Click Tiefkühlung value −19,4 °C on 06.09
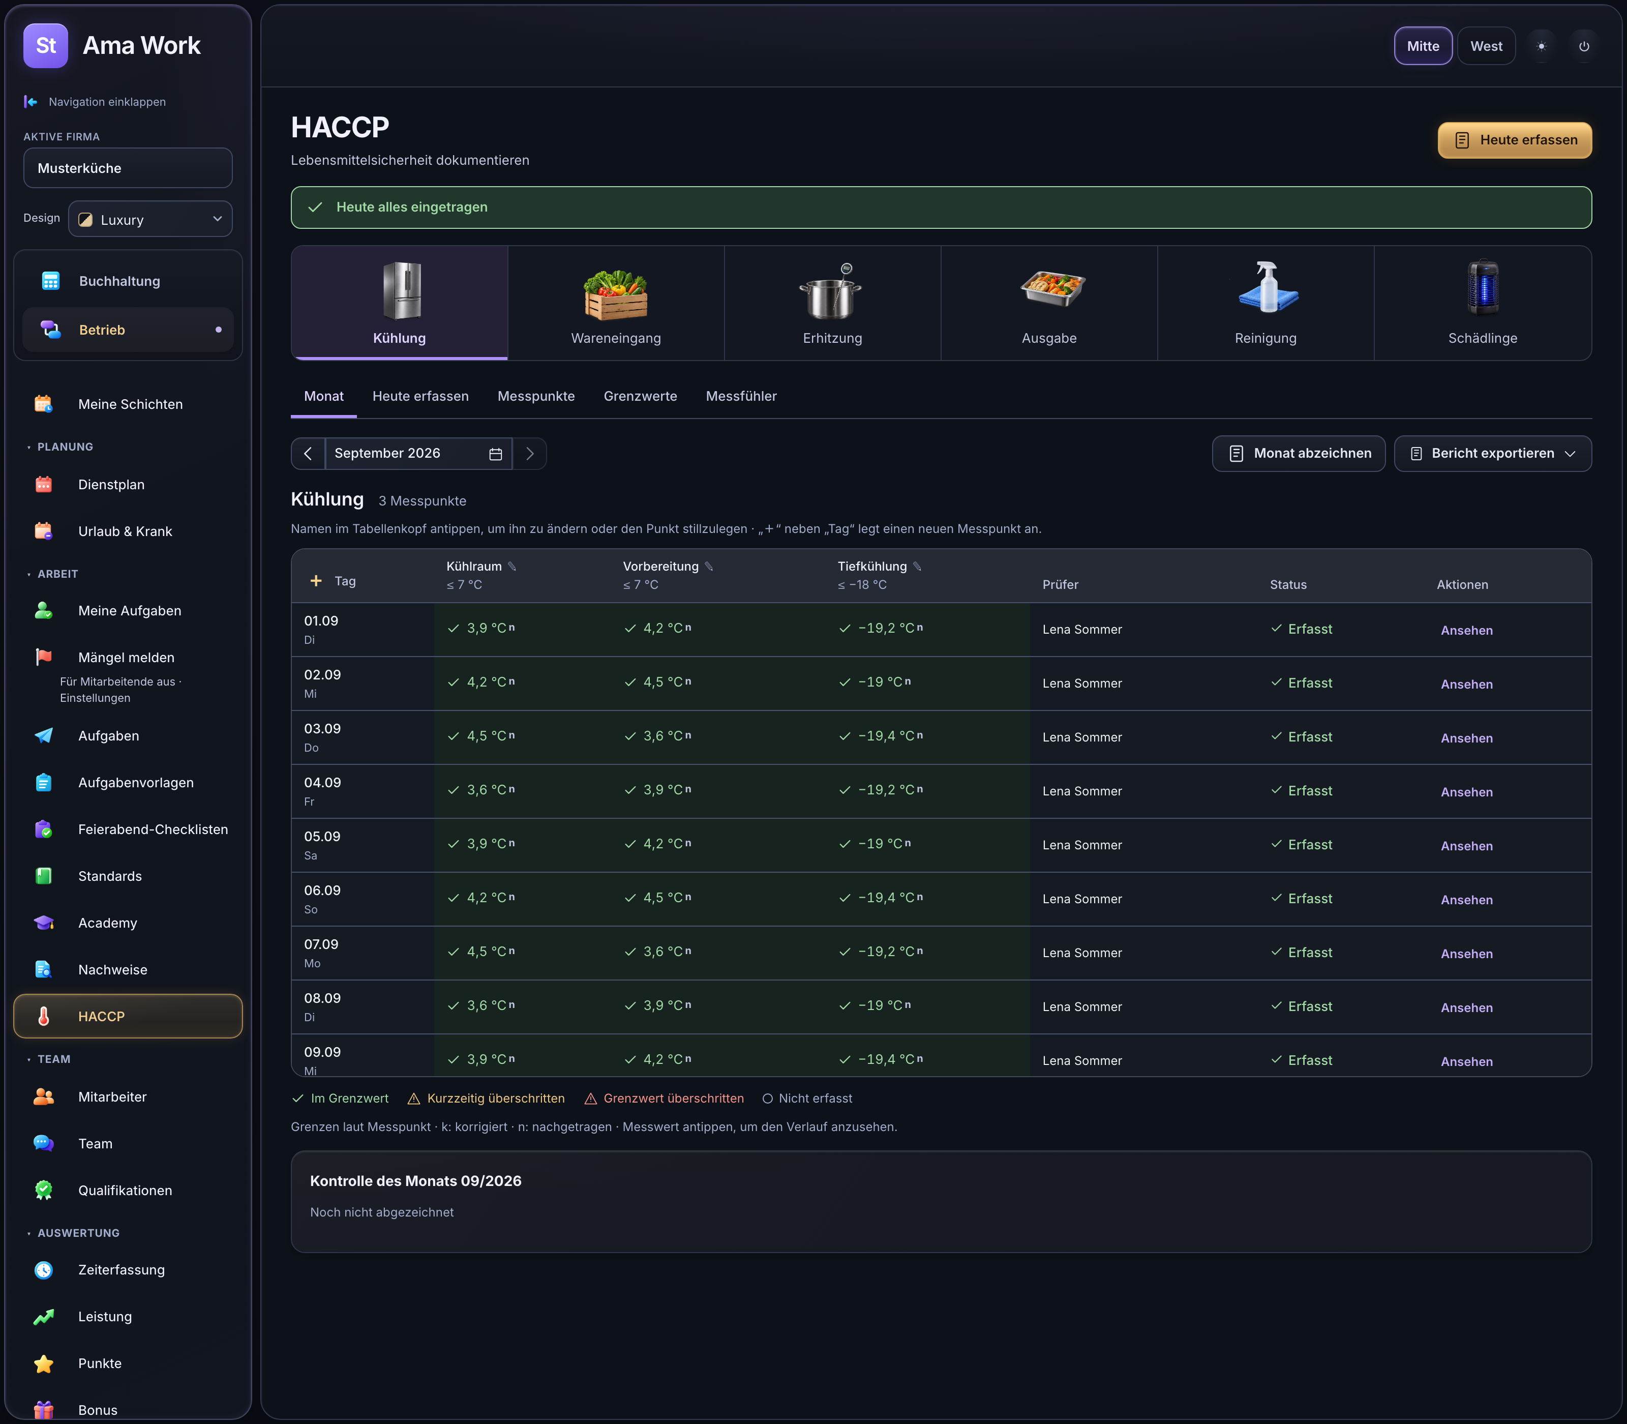1627x1424 pixels. [882, 898]
